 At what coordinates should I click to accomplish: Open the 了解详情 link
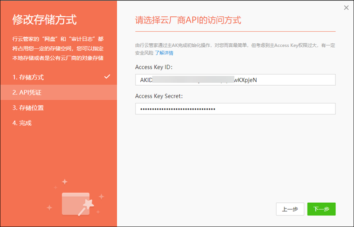click(164, 53)
